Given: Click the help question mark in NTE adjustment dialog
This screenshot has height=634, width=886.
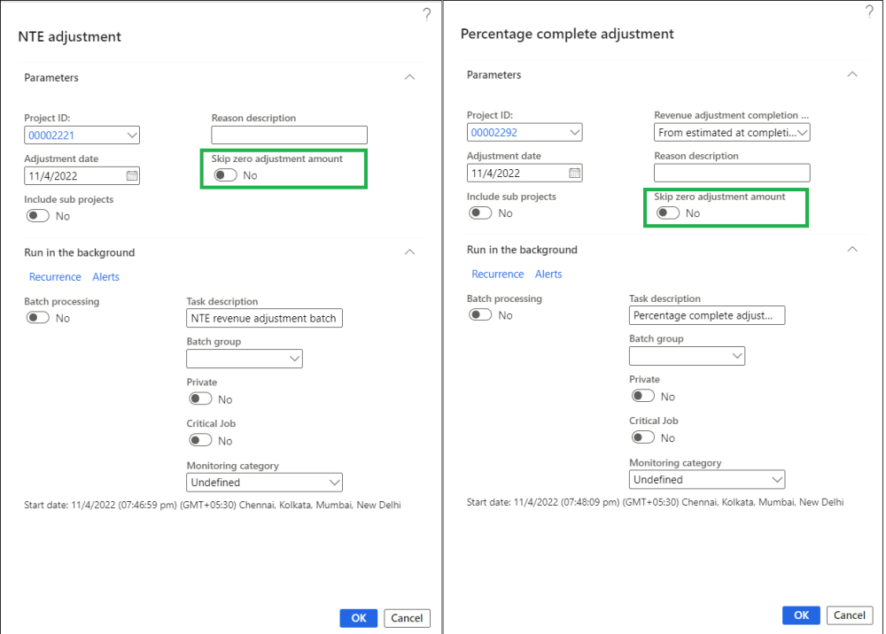Looking at the screenshot, I should (x=427, y=13).
